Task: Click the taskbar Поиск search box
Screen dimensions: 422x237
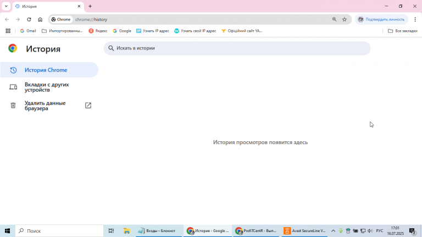Action: (x=59, y=231)
